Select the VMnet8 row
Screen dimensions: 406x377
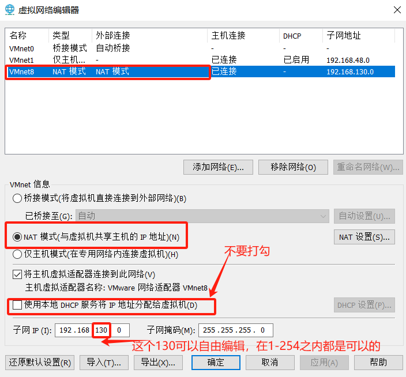click(200, 71)
